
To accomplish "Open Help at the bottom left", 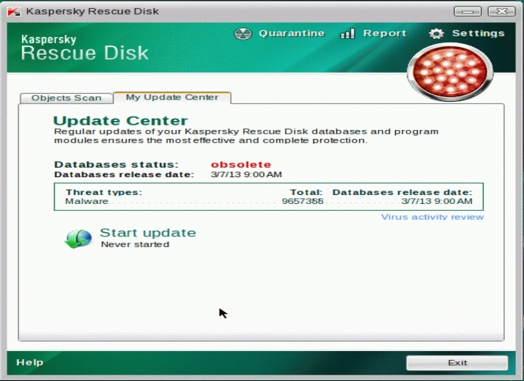I will coord(30,363).
